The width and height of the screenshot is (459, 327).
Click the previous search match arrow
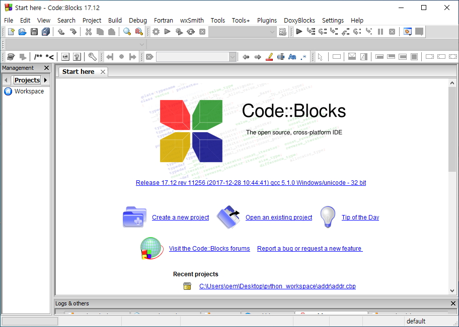pos(246,57)
